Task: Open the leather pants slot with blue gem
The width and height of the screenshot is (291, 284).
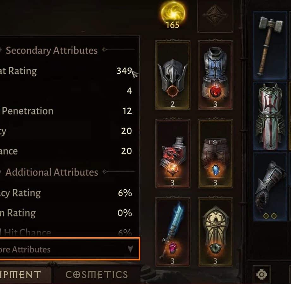Action: (x=215, y=153)
